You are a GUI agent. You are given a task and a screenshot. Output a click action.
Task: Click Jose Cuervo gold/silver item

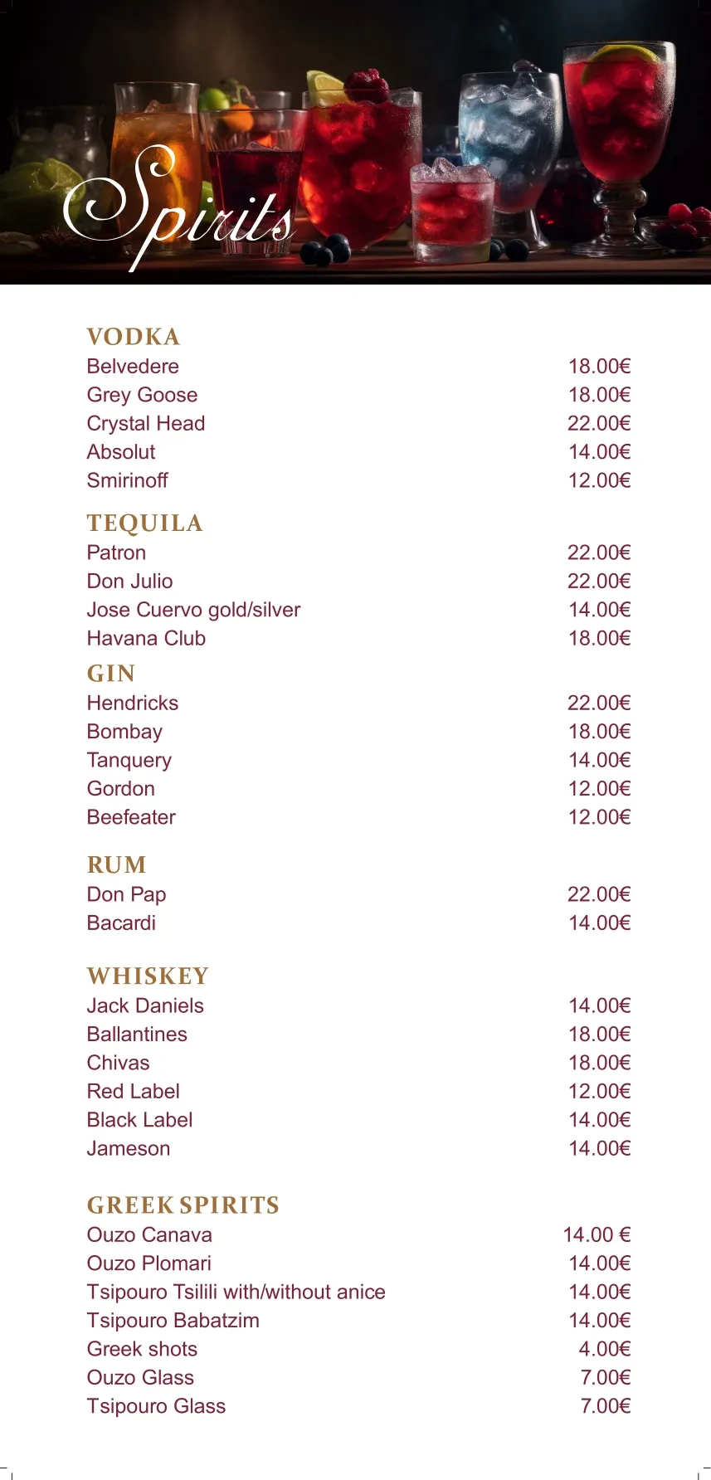(x=193, y=610)
